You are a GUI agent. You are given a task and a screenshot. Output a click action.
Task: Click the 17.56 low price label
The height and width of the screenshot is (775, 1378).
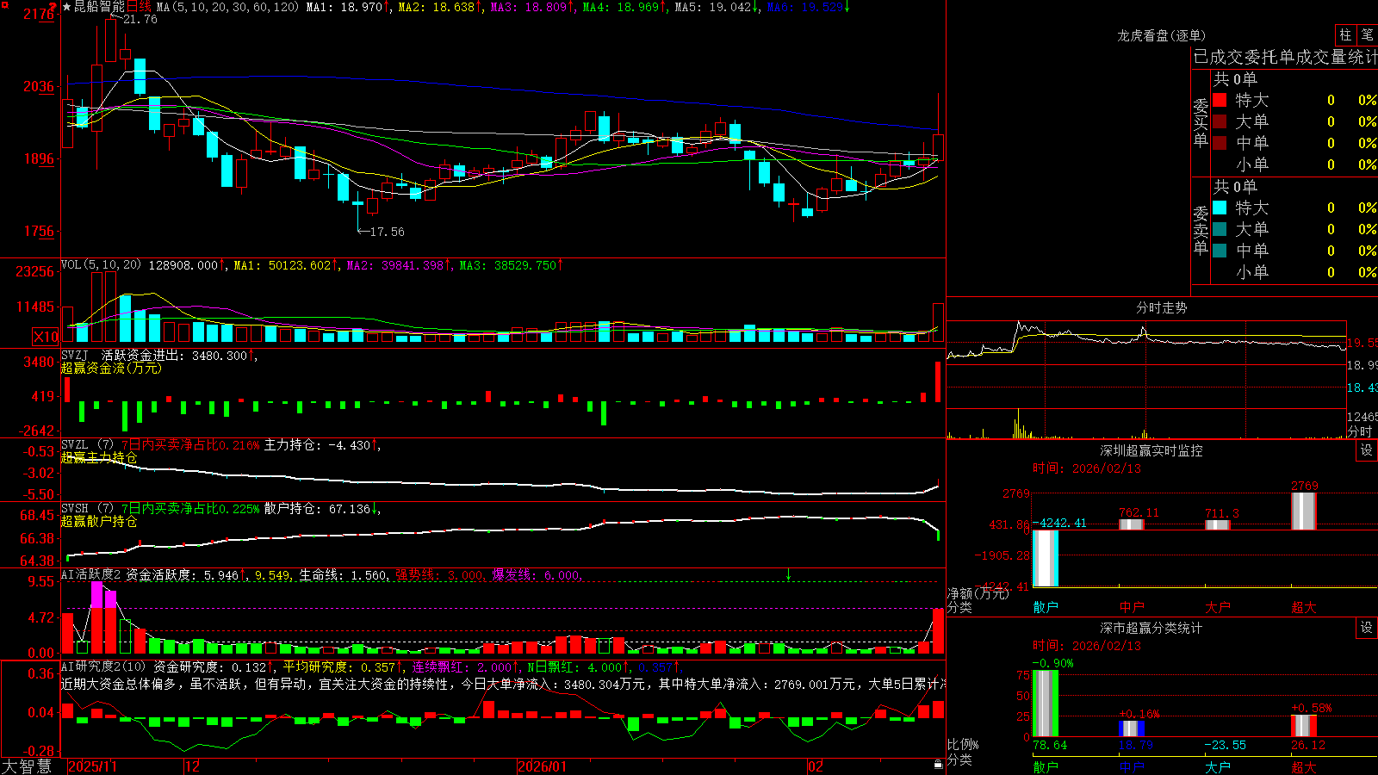tap(387, 232)
